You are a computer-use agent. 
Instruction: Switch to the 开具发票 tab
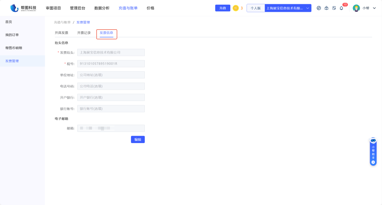click(x=62, y=33)
